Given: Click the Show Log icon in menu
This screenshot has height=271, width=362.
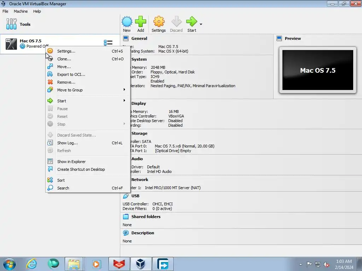Looking at the screenshot, I should pos(50,143).
